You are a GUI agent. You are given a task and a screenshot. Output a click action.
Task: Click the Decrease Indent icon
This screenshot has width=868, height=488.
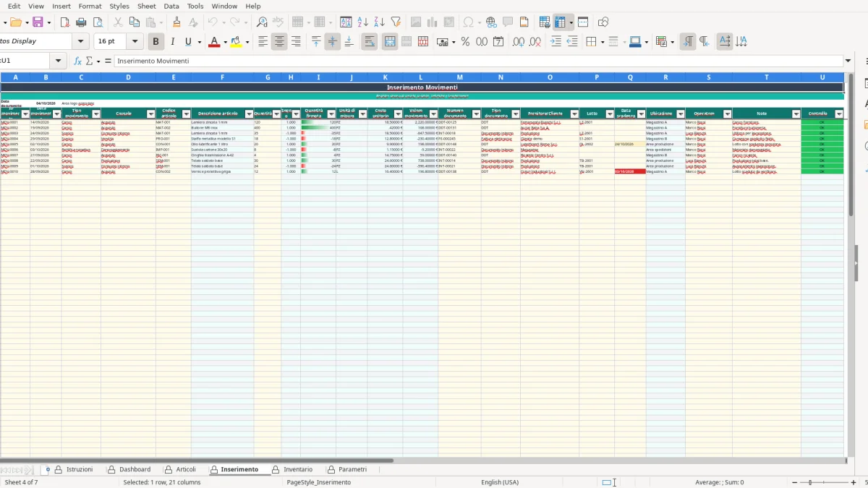tap(572, 42)
